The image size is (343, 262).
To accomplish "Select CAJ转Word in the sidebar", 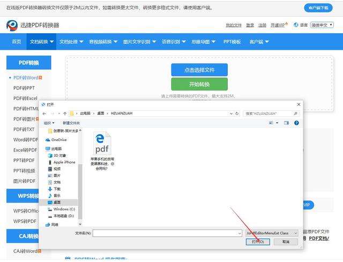I will tap(26, 251).
